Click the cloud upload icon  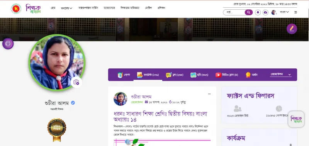pos(265,12)
